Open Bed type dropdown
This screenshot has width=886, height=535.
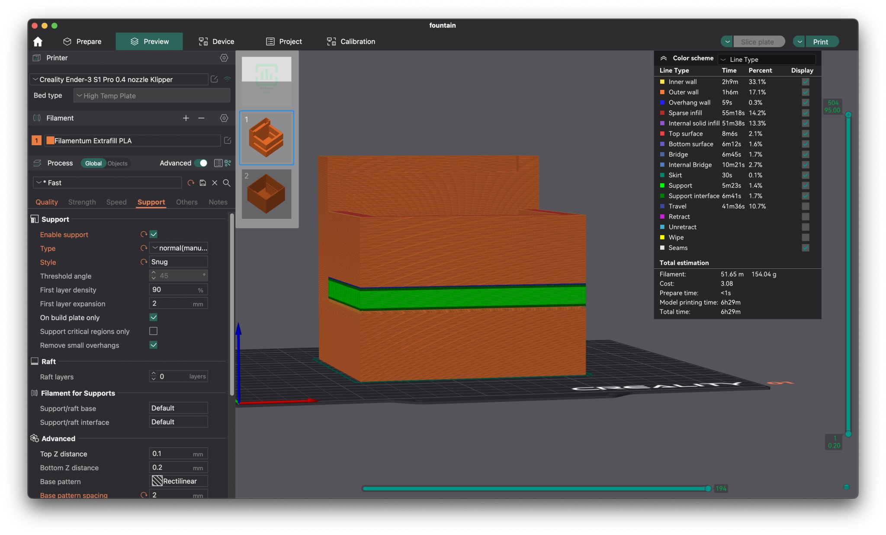(x=151, y=96)
